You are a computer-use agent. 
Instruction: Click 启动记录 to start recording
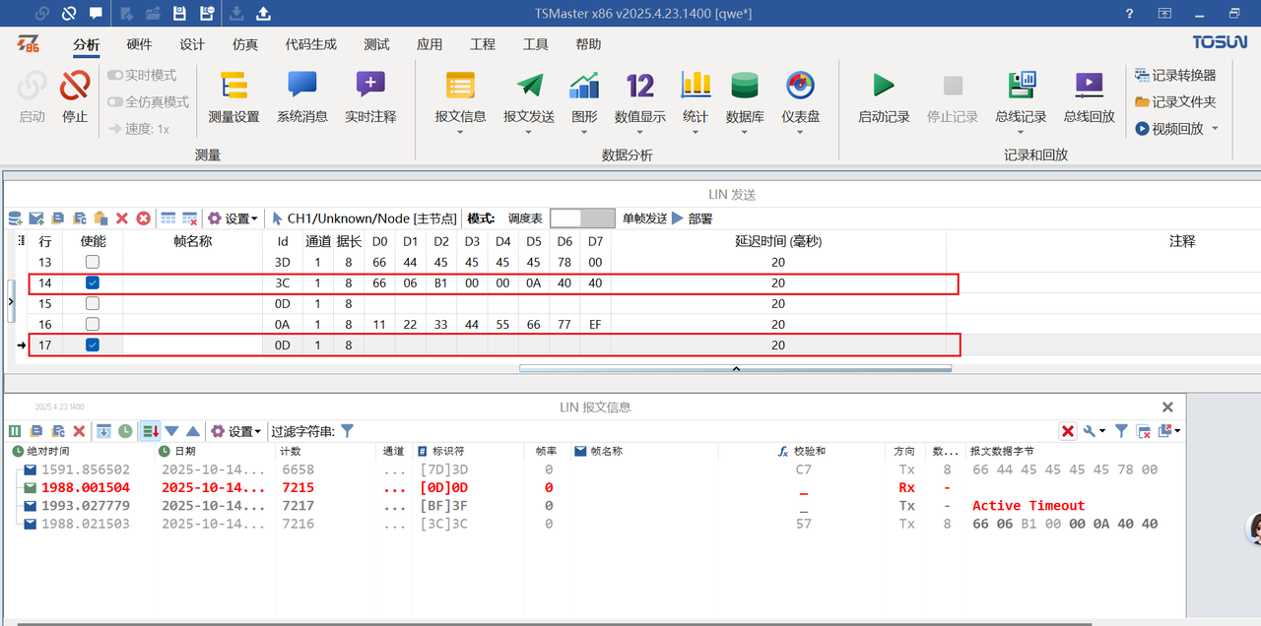tap(883, 98)
